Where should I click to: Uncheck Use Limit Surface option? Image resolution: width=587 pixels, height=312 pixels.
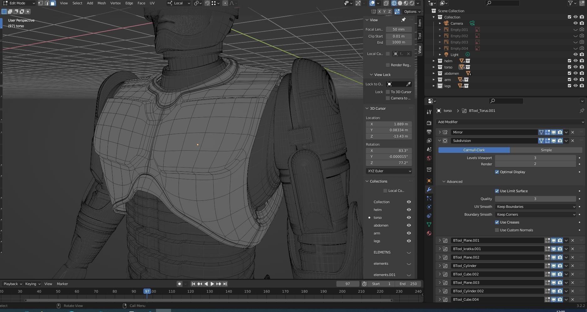coord(497,191)
